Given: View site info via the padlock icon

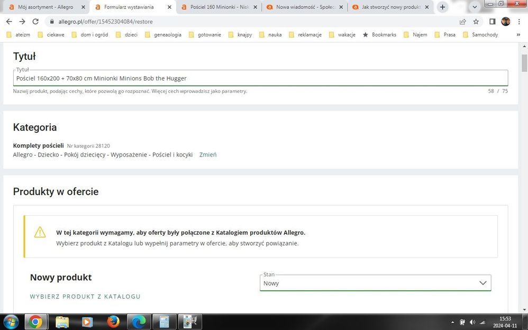Looking at the screenshot, I should [51, 22].
